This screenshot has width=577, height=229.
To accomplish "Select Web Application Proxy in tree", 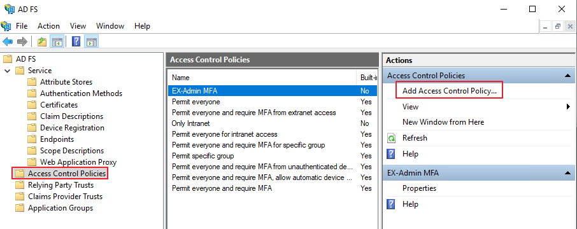I will click(78, 162).
